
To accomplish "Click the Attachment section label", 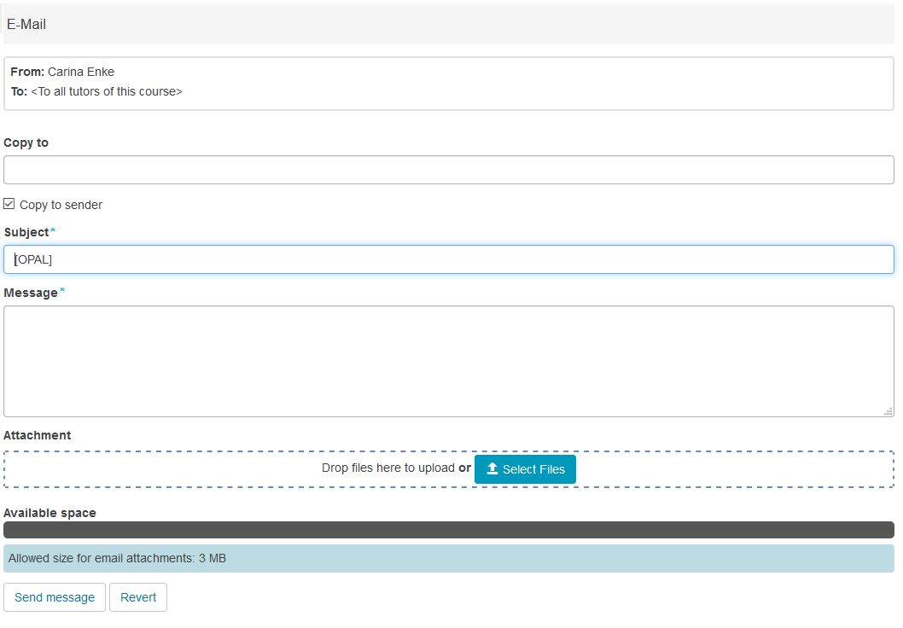I will tap(38, 435).
